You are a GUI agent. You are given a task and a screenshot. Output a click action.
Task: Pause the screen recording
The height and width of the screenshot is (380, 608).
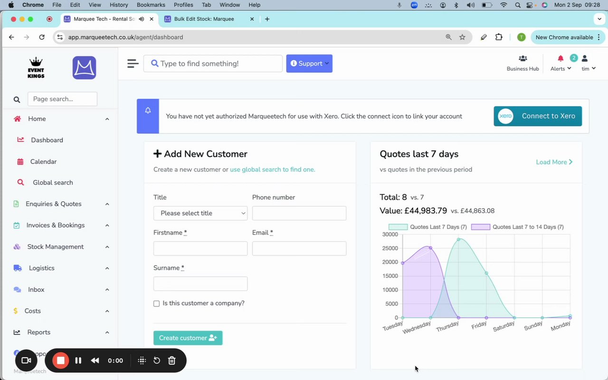pos(78,361)
